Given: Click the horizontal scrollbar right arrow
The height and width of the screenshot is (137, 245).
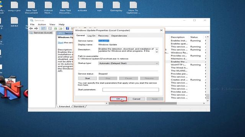Looking at the screenshot, I should click(x=204, y=103).
